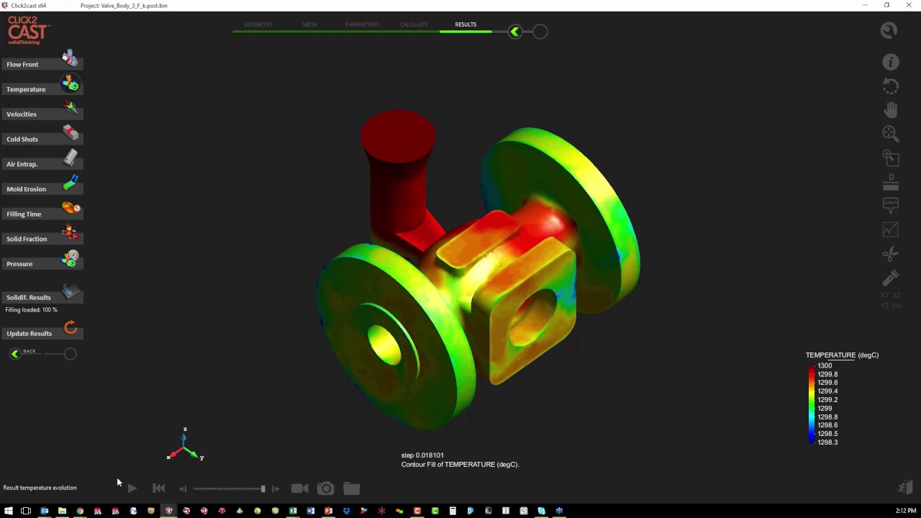Screen dimensions: 921x518
Task: Click the animation timeline slider handle
Action: [x=263, y=489]
